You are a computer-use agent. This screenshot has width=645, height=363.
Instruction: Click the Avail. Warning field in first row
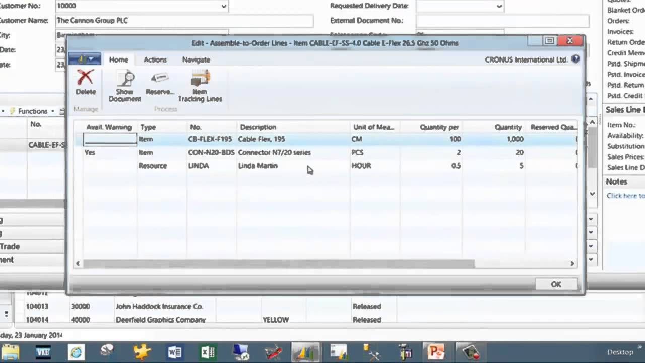(110, 139)
